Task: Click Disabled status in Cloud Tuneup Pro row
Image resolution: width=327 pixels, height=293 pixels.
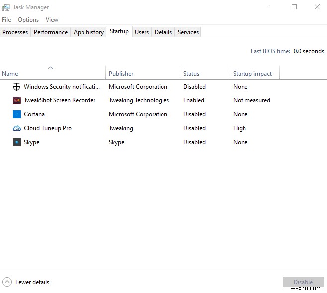Action: pyautogui.click(x=194, y=128)
